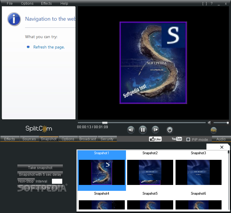
Task: Click Snapshot with 5 sec delay
Action: click(40, 175)
